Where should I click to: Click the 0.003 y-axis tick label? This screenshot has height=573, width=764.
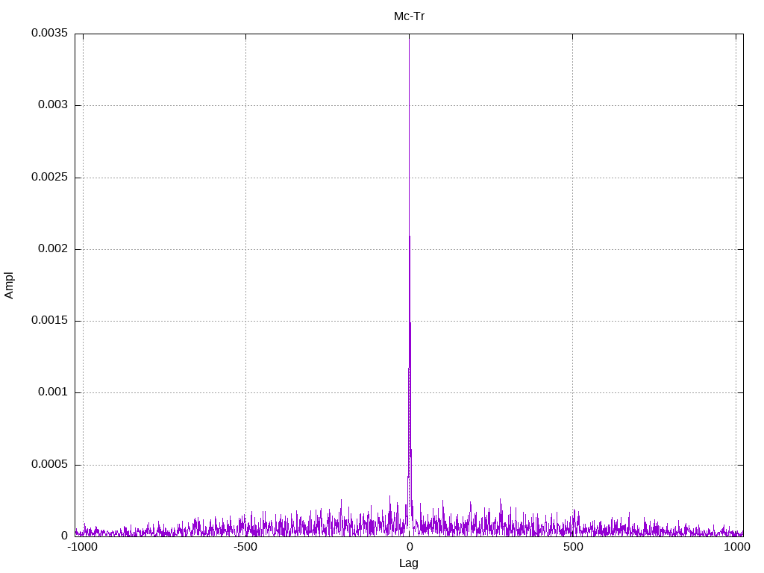pyautogui.click(x=53, y=104)
